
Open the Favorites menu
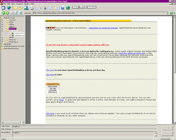(19, 4)
